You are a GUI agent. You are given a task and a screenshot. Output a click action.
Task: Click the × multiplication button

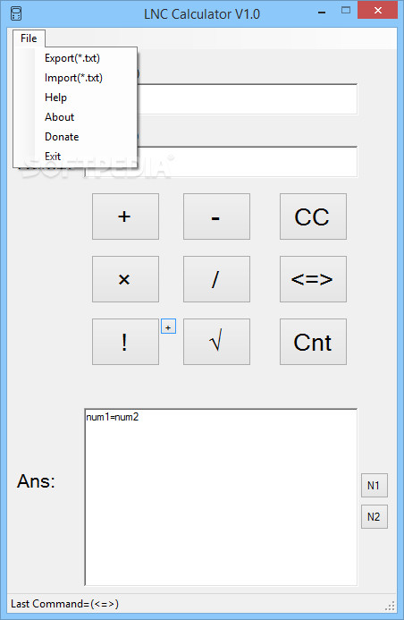(x=126, y=279)
